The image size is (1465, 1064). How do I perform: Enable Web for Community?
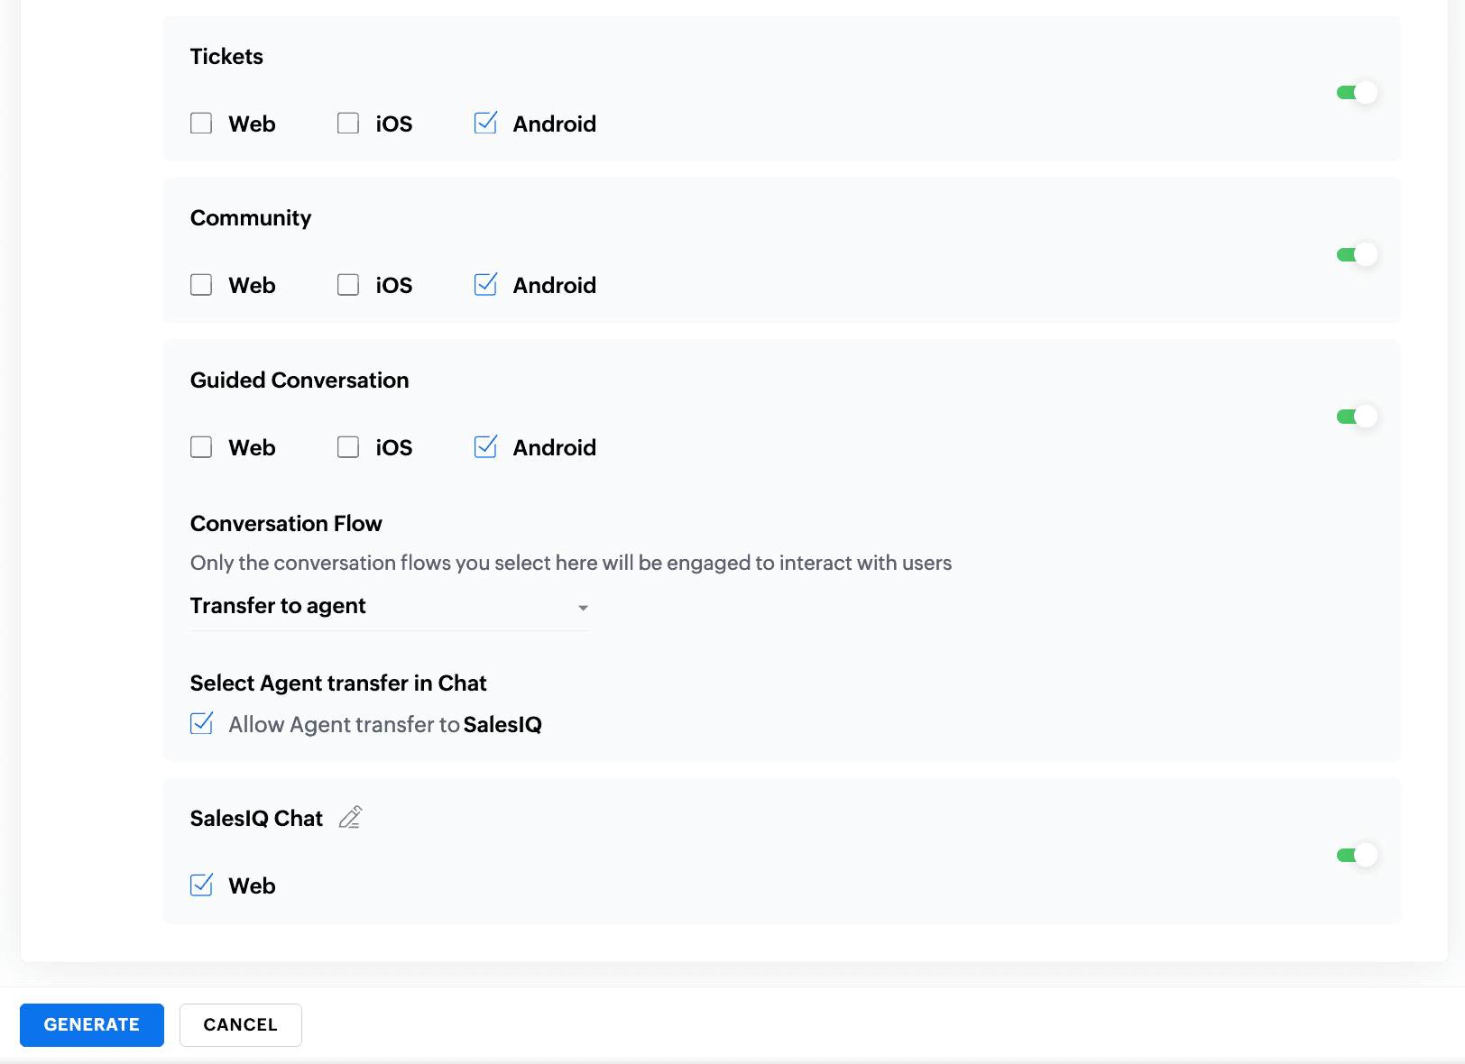[x=201, y=285]
